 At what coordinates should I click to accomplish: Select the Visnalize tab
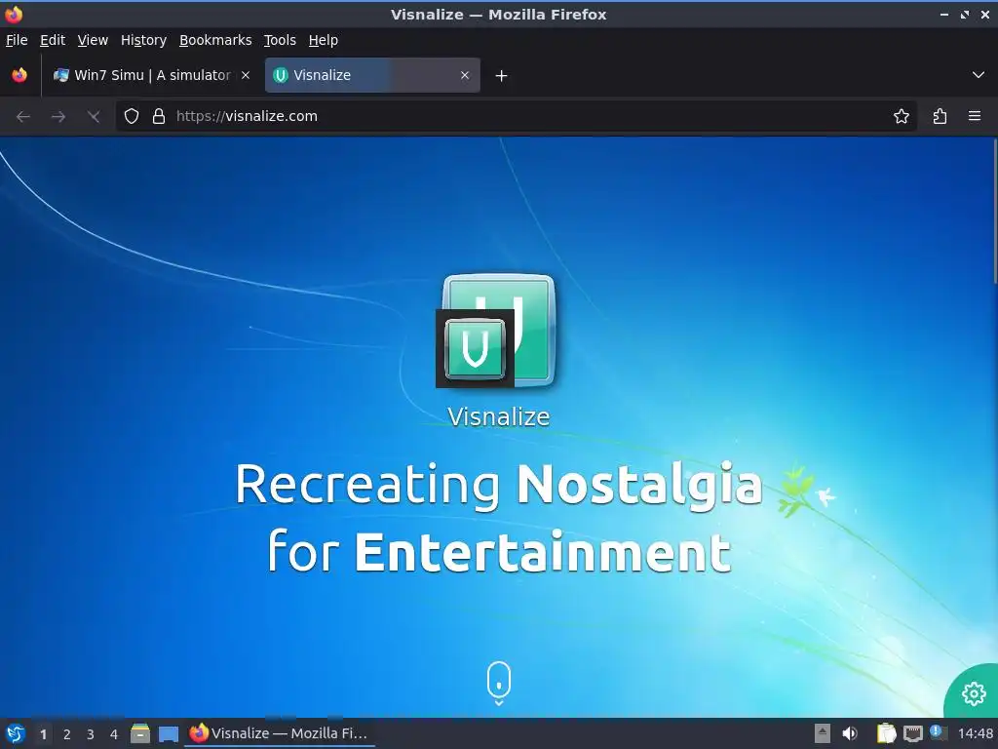pos(372,75)
